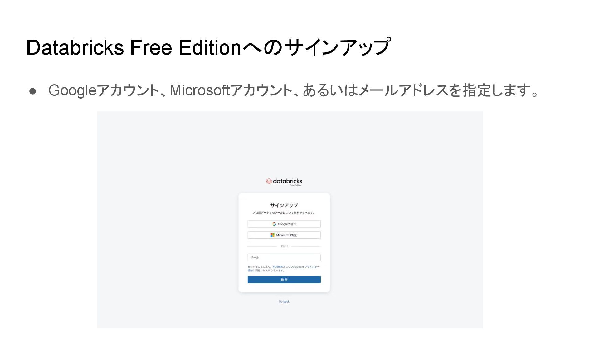Click the サインアップ card heading
Image resolution: width=599 pixels, height=337 pixels.
(284, 205)
